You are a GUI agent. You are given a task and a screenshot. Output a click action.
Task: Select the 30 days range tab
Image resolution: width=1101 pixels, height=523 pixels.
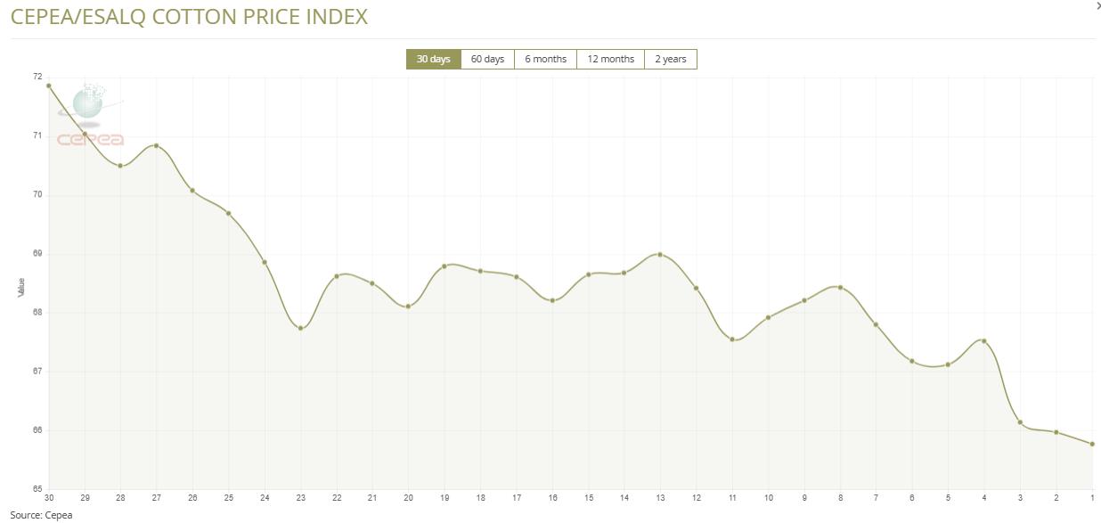[x=433, y=59]
